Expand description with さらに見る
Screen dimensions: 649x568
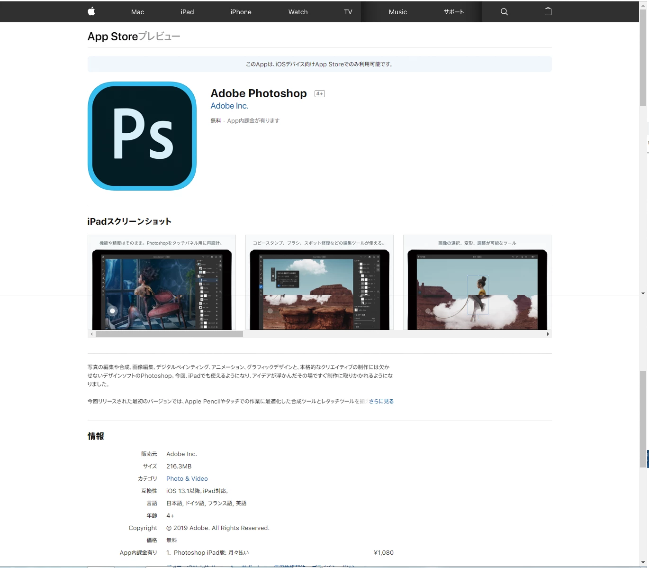pos(381,401)
